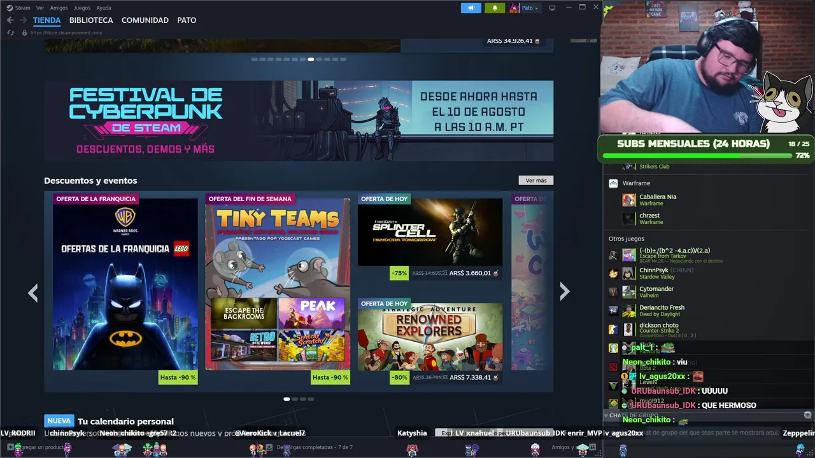Open the Pato account dropdown

tap(530, 8)
